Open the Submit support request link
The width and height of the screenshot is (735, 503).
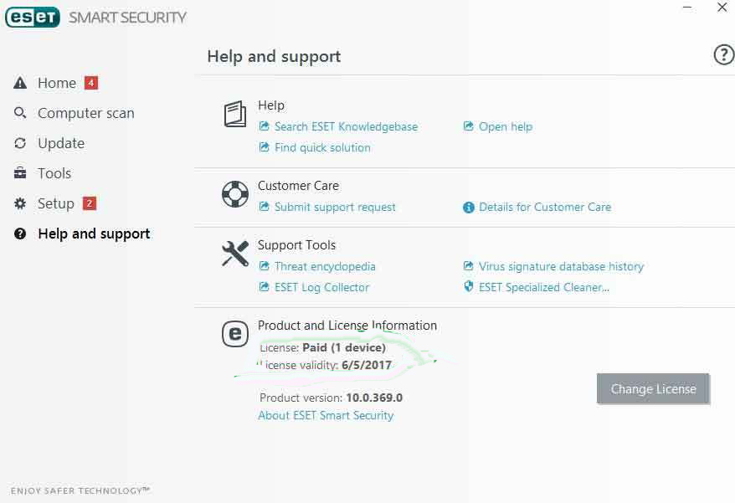tap(335, 207)
